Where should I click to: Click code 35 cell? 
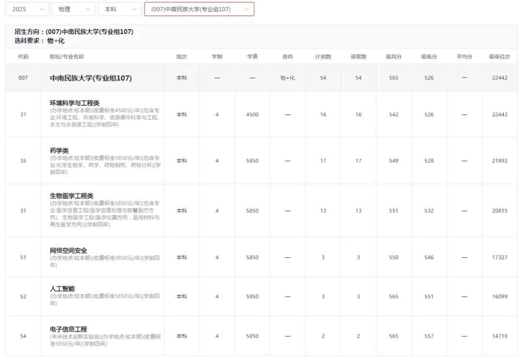[x=23, y=161]
